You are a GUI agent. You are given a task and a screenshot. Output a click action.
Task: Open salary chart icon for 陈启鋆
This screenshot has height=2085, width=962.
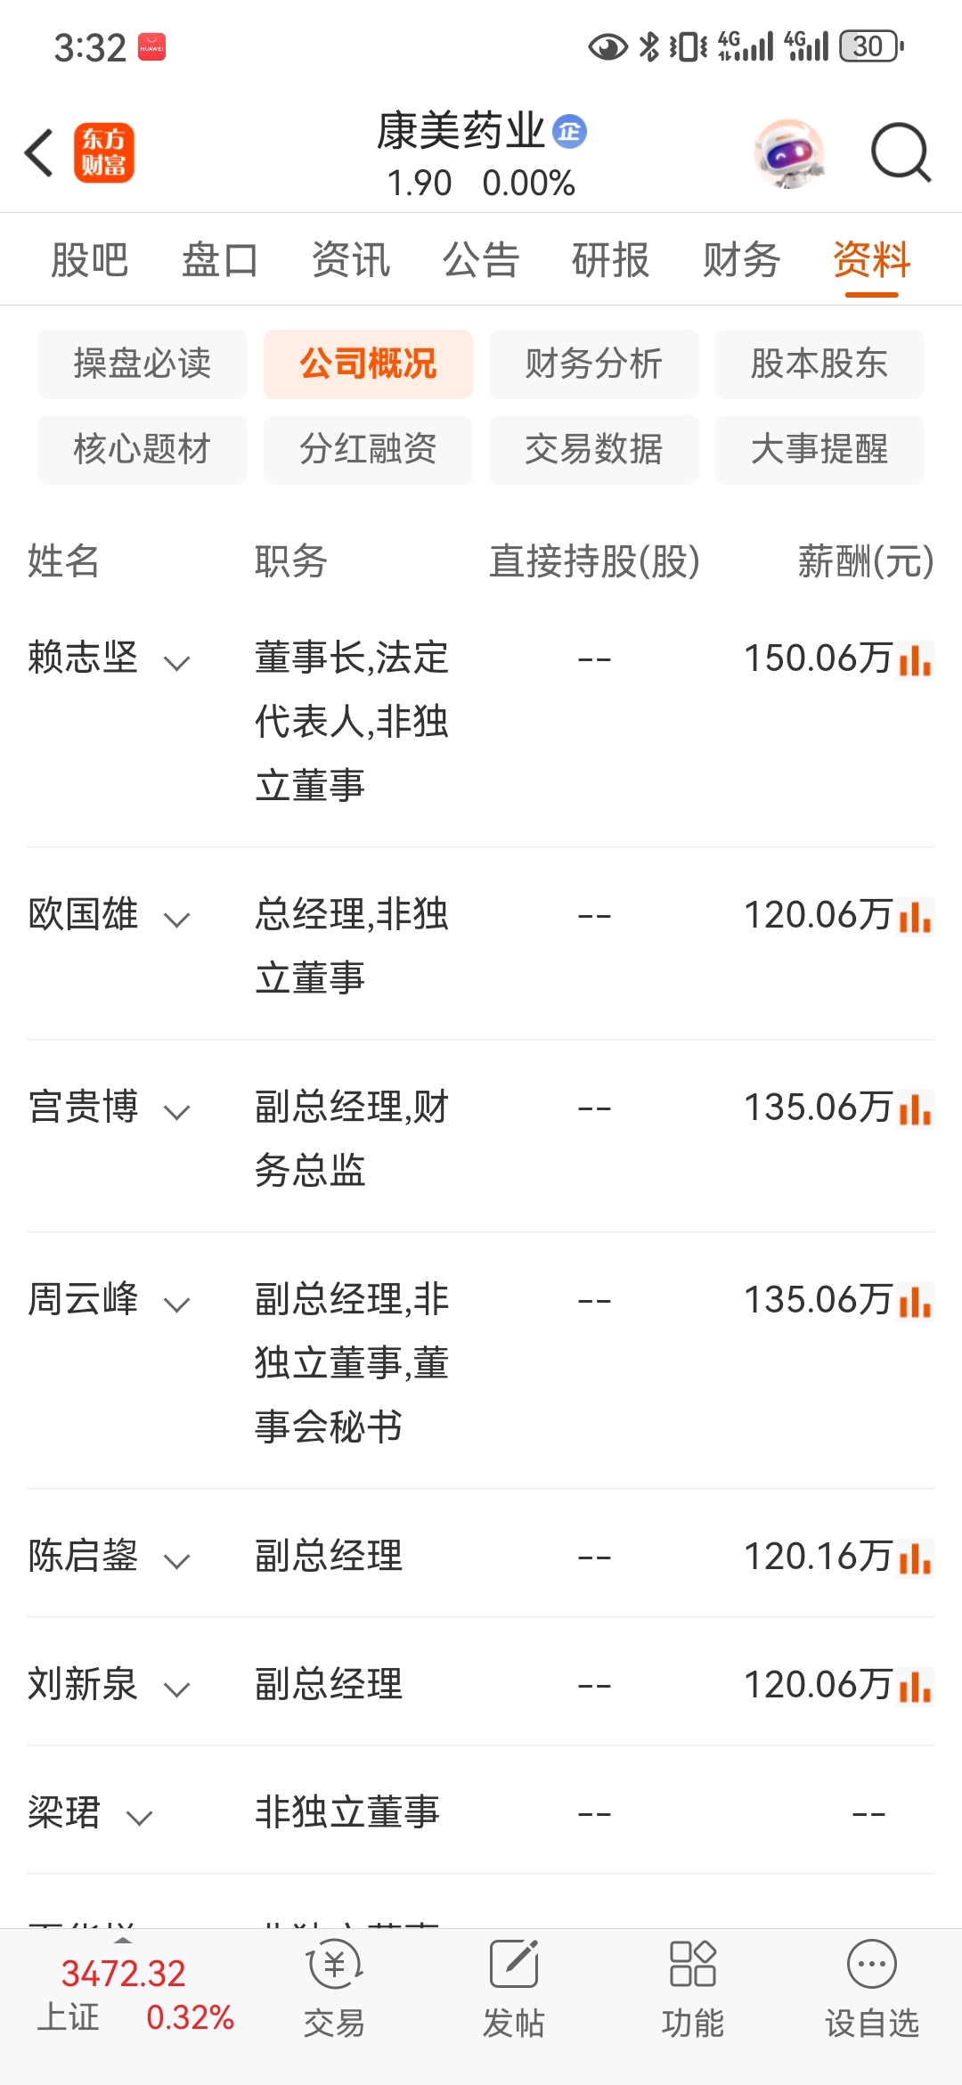pyautogui.click(x=916, y=1559)
